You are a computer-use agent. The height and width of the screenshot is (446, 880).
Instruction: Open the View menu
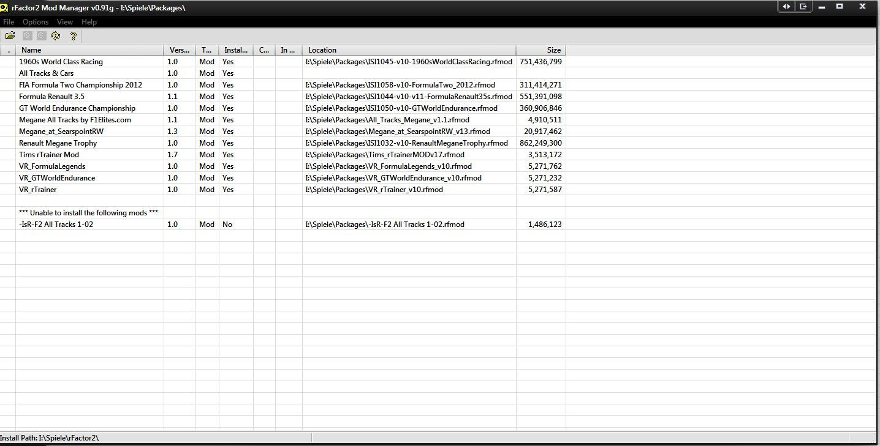coord(65,22)
